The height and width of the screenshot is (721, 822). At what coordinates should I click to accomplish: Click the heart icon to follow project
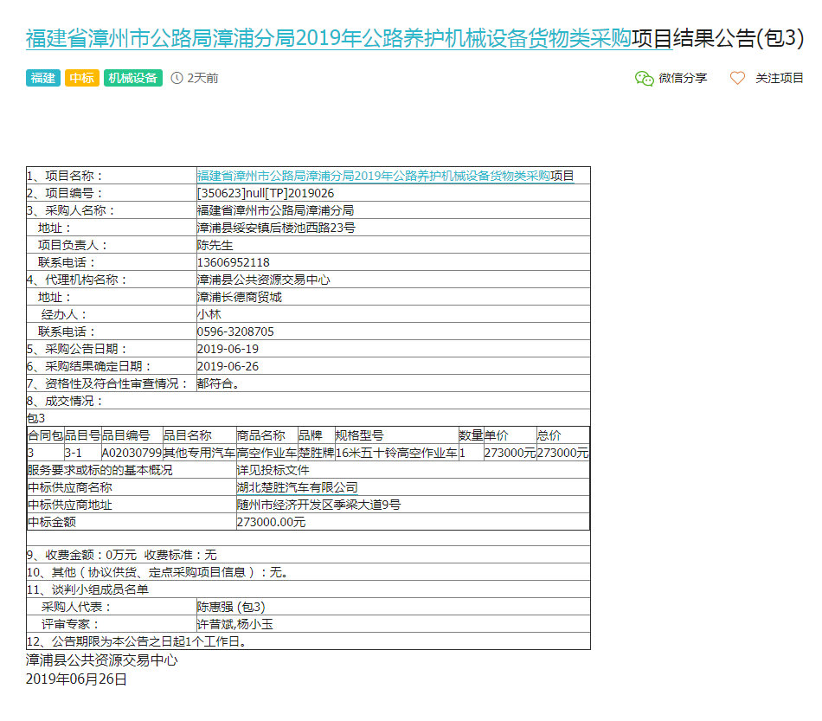[x=737, y=78]
